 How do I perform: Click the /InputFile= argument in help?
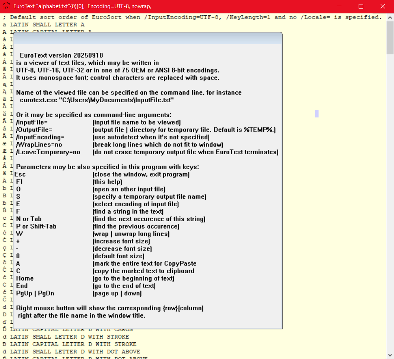pyautogui.click(x=32, y=122)
